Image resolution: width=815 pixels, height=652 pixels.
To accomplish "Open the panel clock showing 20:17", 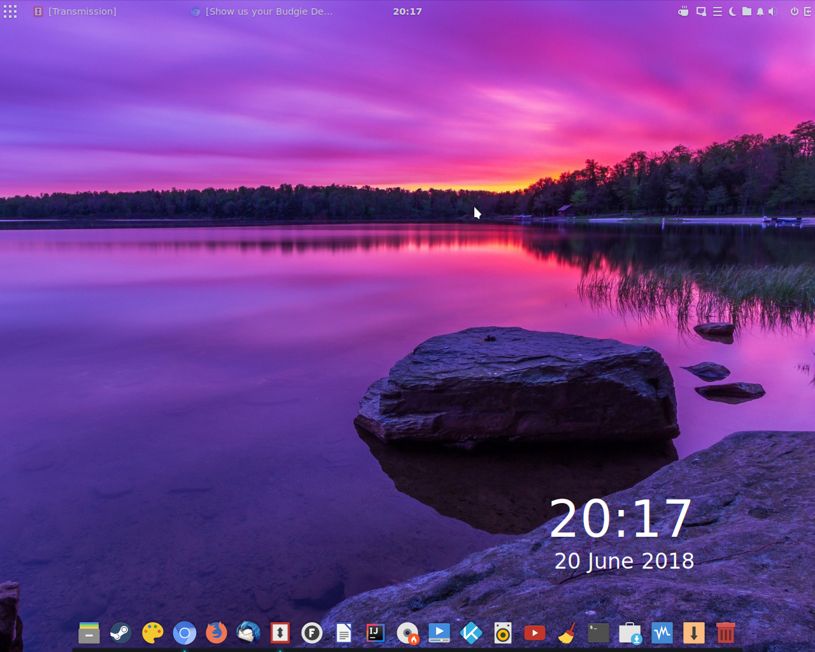I will tap(407, 11).
